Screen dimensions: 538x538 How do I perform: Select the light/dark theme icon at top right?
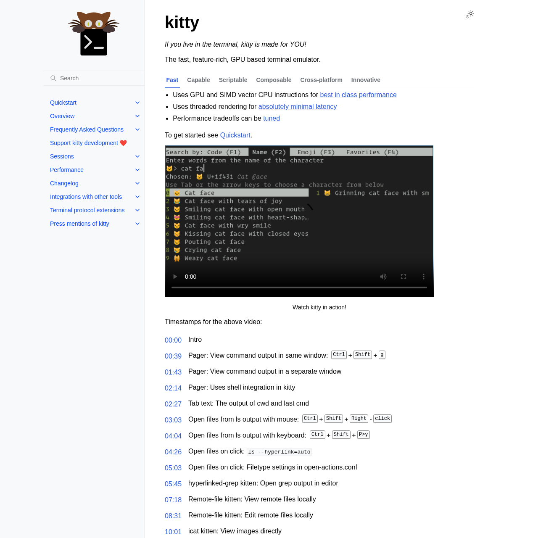[469, 14]
